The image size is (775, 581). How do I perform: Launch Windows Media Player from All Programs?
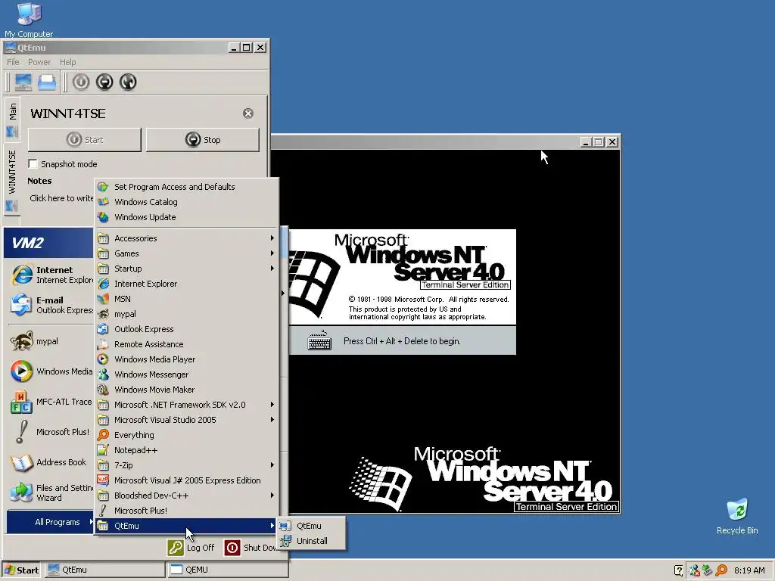[187, 359]
